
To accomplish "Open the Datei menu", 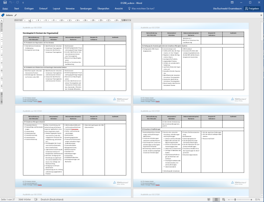I will click(x=4, y=8).
